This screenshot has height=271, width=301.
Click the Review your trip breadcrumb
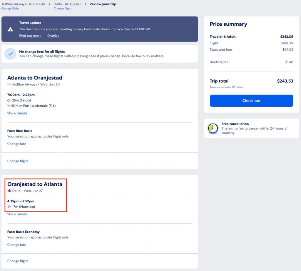[x=103, y=4]
